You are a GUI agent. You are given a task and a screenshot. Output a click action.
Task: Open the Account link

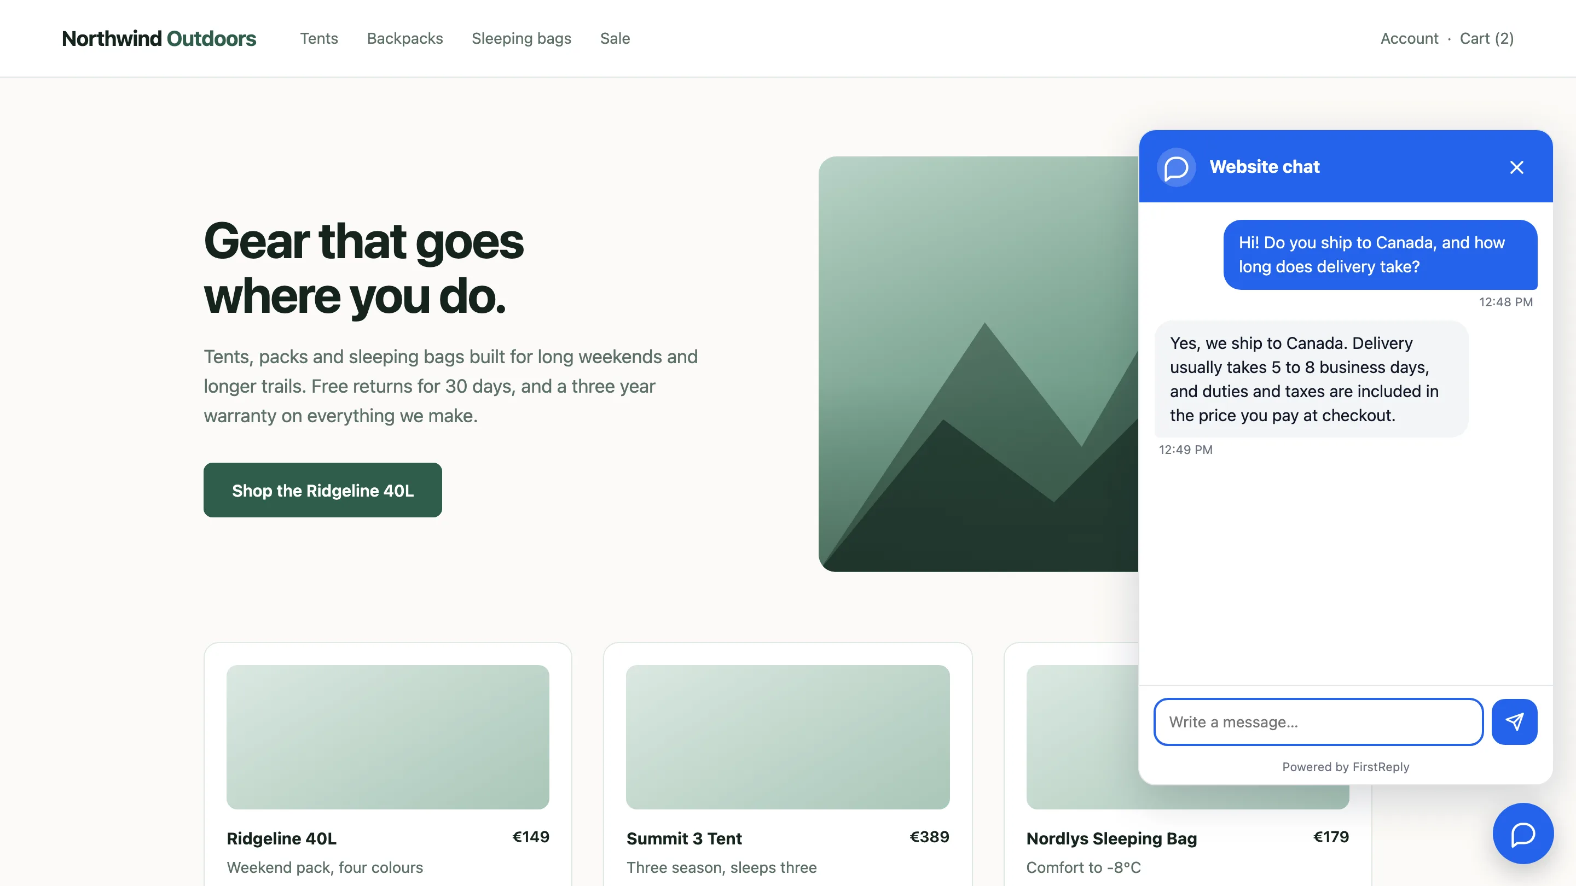[x=1409, y=38]
